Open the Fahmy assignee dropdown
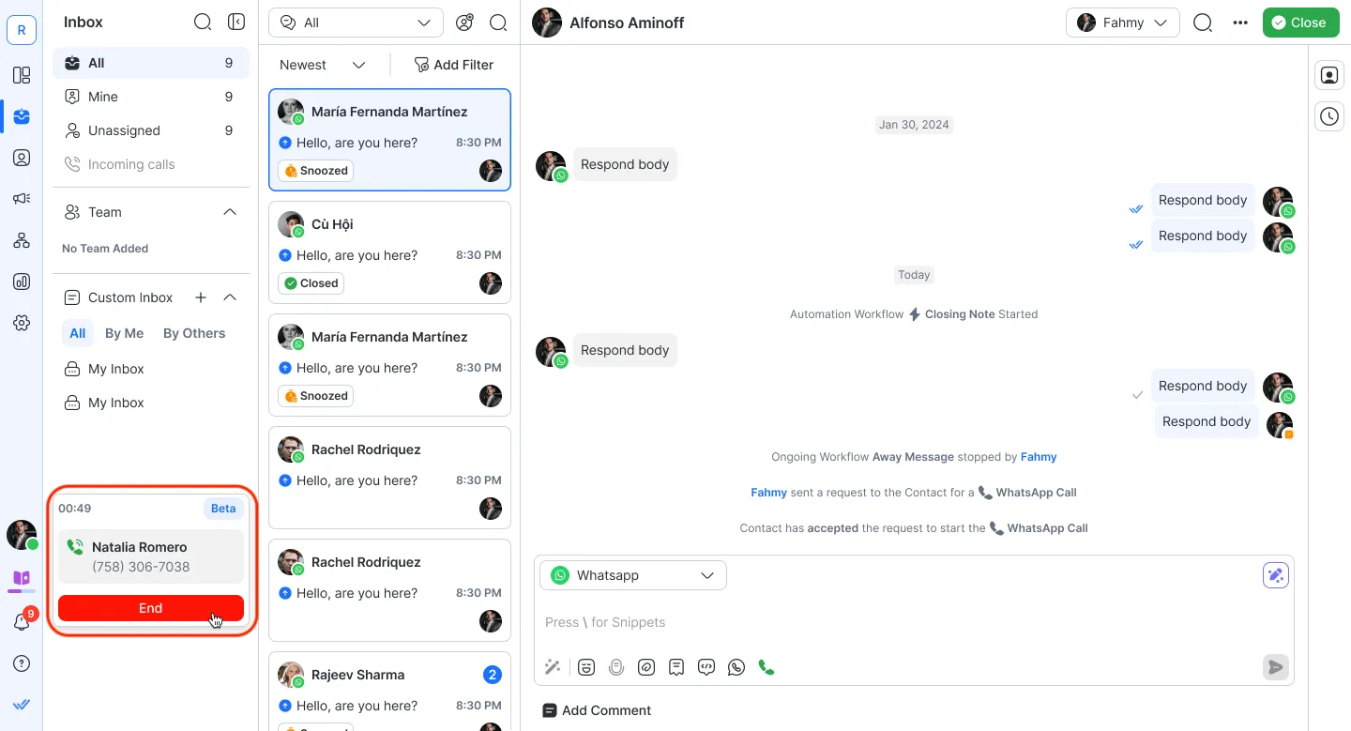This screenshot has width=1351, height=731. coord(1122,23)
